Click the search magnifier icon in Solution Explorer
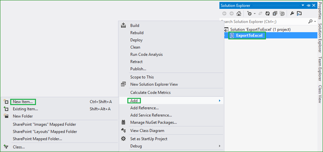Image resolution: width=323 pixels, height=152 pixels. click(310, 22)
